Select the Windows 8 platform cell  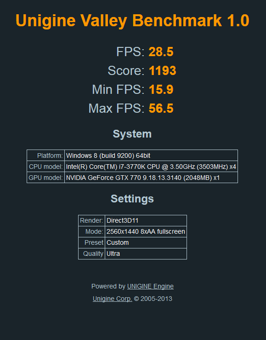click(x=151, y=156)
